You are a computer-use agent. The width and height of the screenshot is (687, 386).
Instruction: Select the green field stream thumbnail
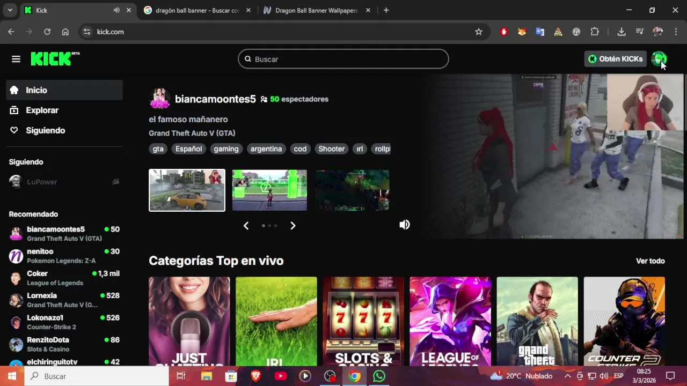pos(269,190)
